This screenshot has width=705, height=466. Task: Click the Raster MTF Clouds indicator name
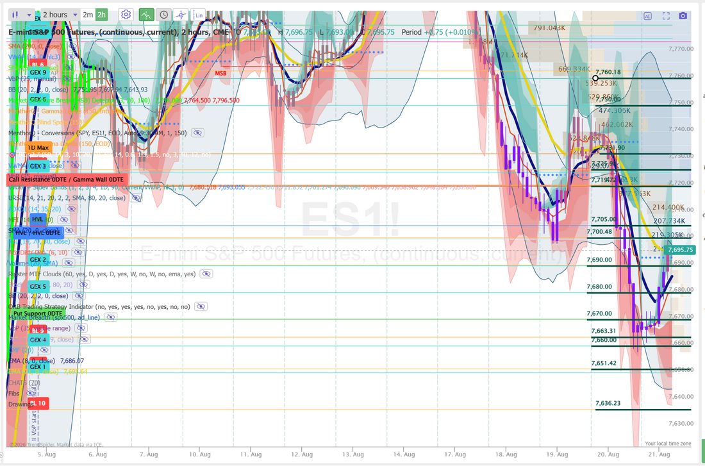coord(102,274)
